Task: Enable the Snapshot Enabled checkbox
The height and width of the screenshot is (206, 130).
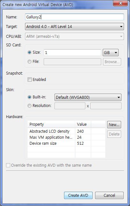Action: pos(29,79)
